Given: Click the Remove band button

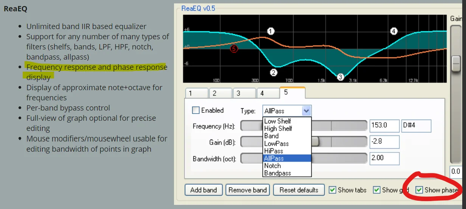Looking at the screenshot, I should 247,190.
